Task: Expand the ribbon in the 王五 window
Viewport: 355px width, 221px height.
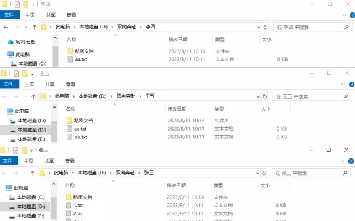Action: click(x=343, y=84)
